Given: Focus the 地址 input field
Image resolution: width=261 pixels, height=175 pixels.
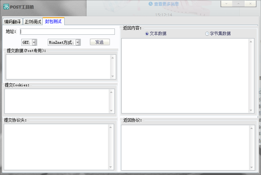Looking at the screenshot, I should [67, 32].
